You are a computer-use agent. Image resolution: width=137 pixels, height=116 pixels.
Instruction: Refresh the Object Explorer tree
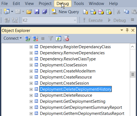pyautogui.click(x=58, y=38)
